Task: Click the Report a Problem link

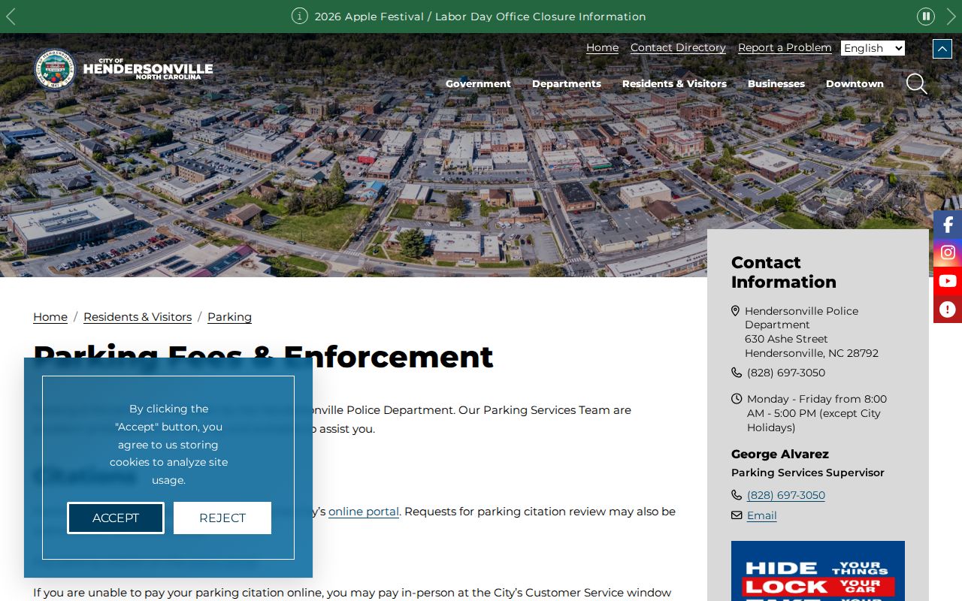Action: pyautogui.click(x=785, y=47)
